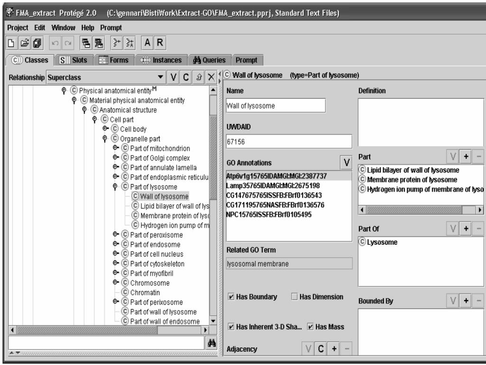
Task: Collapse the Organelle part node
Action: click(x=105, y=138)
